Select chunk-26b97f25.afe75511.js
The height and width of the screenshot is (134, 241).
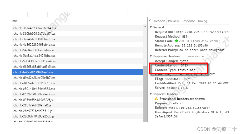pos(77,111)
